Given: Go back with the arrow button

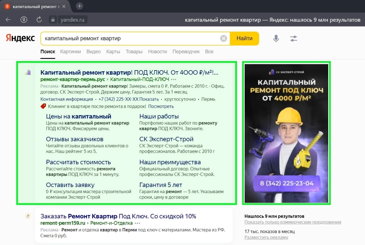Looking at the screenshot, I should (8, 20).
